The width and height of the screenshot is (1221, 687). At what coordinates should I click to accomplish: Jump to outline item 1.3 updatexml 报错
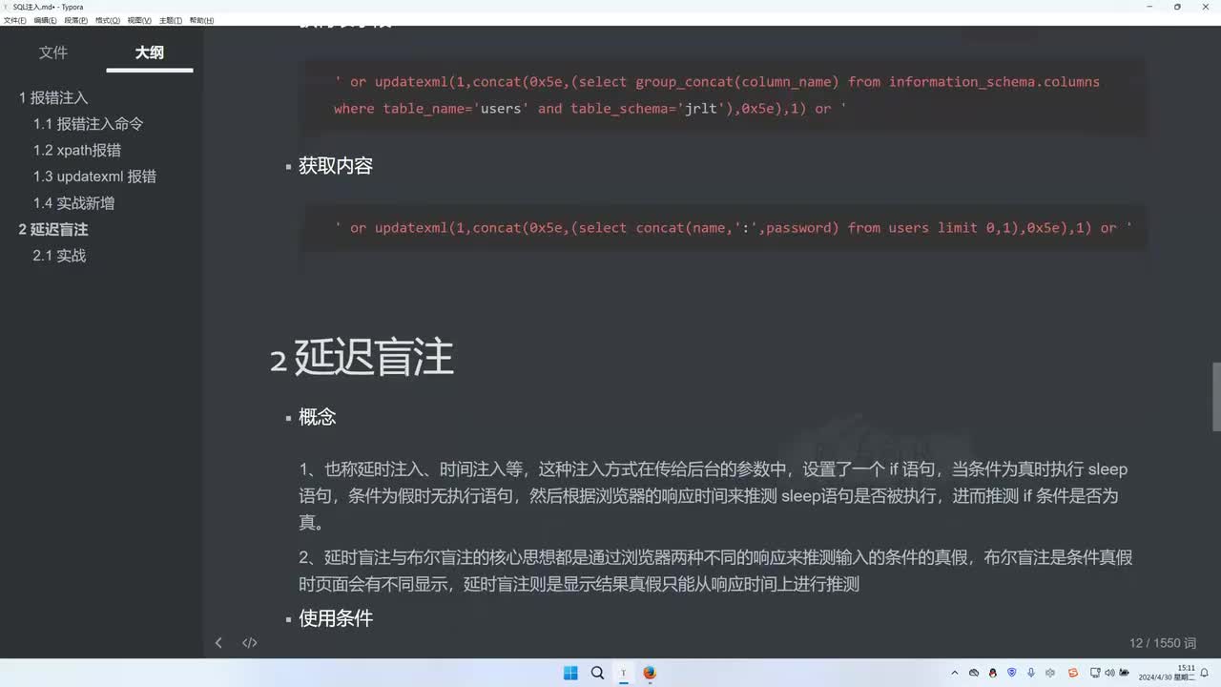pyautogui.click(x=94, y=177)
